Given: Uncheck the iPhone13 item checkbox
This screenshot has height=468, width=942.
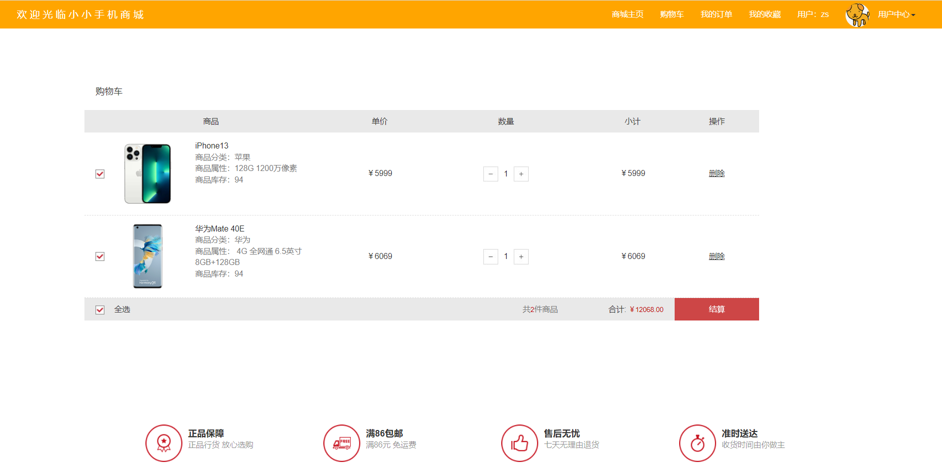Looking at the screenshot, I should tap(100, 174).
